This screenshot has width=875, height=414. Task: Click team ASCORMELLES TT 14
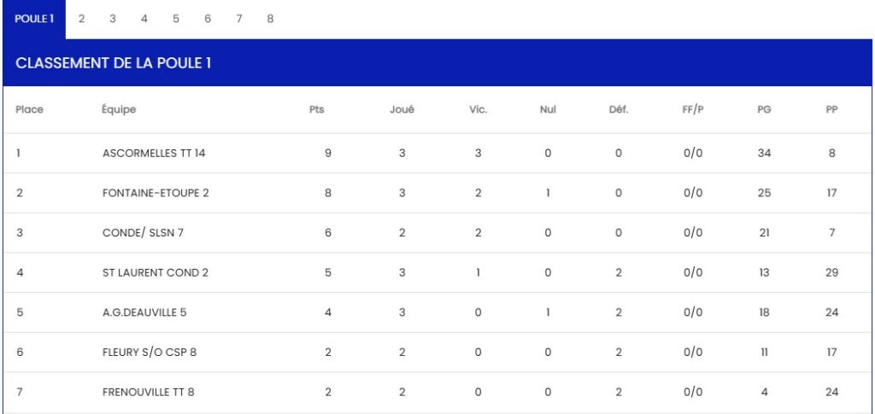(x=154, y=154)
